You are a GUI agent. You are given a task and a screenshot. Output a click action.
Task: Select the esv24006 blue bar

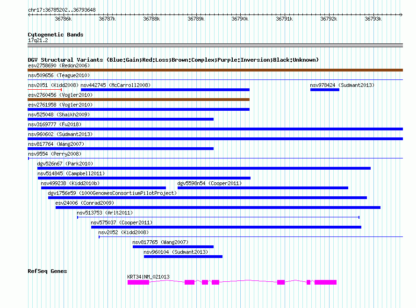click(218, 208)
